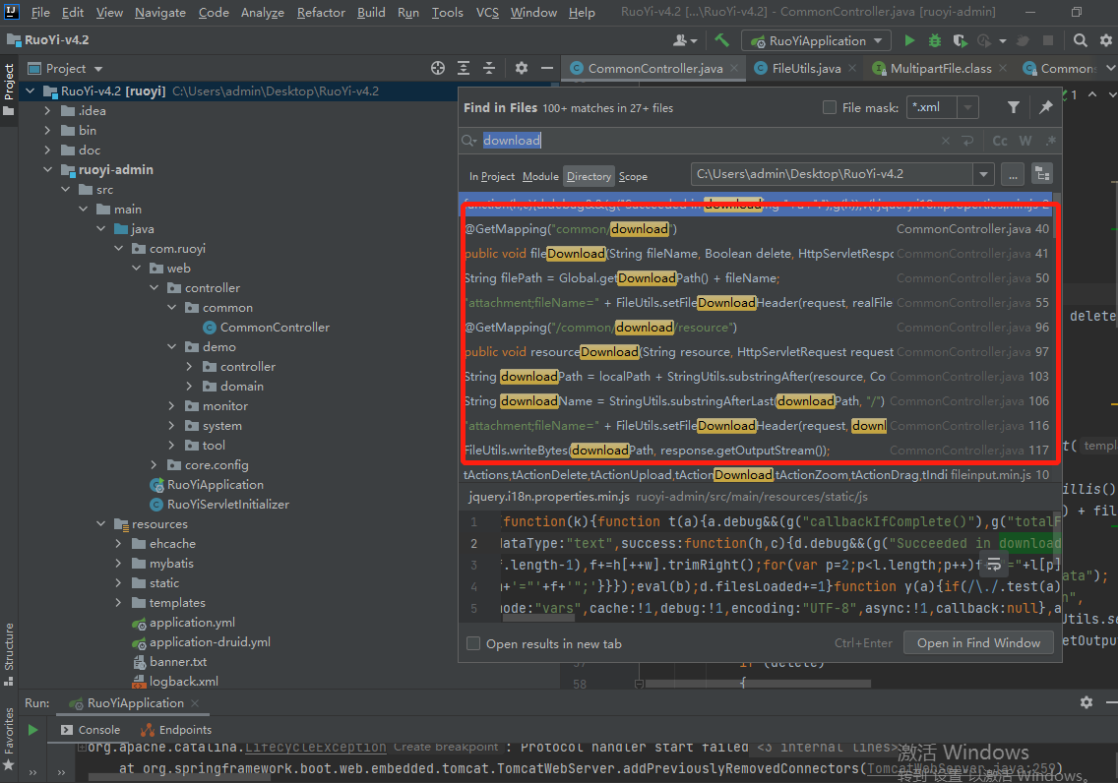Close the CommonController.java tab
The image size is (1118, 783).
pos(734,69)
